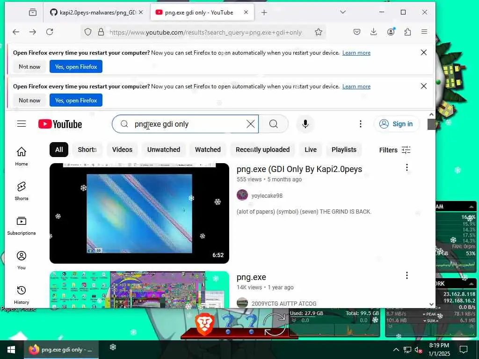Play png.exe GDI Only video thumbnail
479x359 pixels.
click(x=139, y=213)
